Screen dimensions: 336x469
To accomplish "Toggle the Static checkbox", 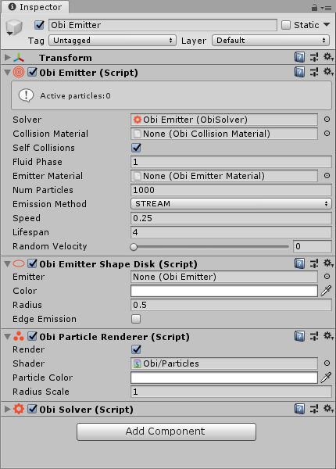I will click(286, 25).
